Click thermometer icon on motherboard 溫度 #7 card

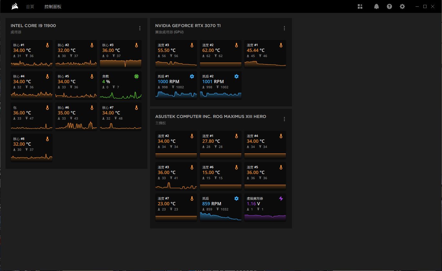click(192, 198)
